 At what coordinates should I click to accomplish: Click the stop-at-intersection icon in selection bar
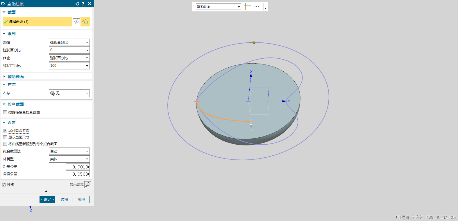pos(247,7)
